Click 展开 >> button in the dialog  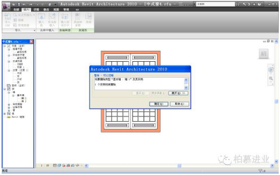click(x=178, y=93)
